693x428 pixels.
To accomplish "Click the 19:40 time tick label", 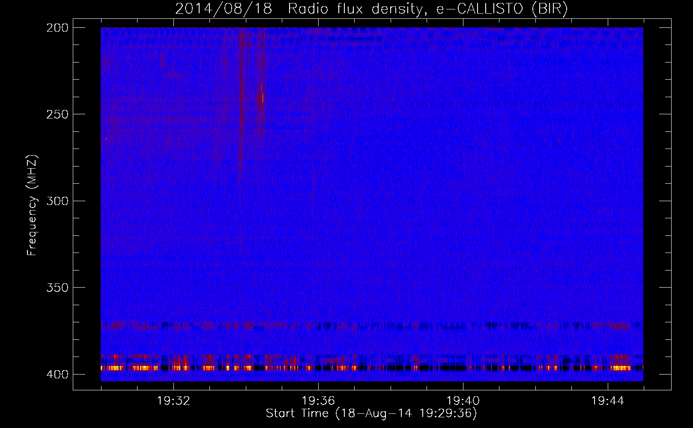I will [x=463, y=401].
